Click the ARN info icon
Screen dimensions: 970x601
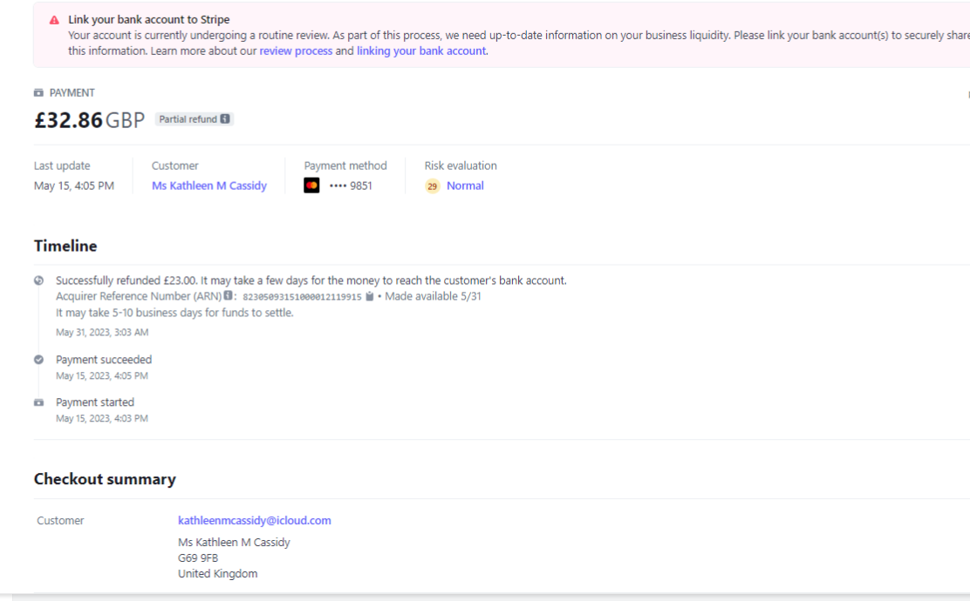pos(228,297)
